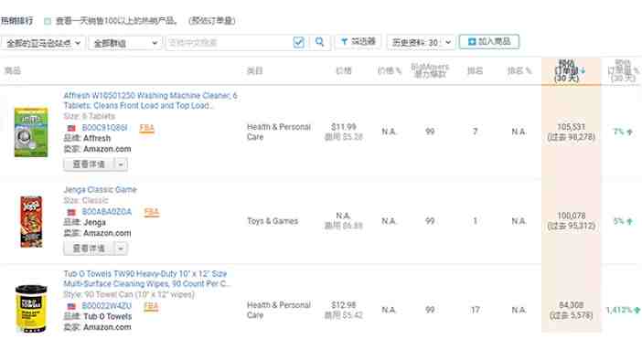Click the 7% growth up arrow
Viewport: 642px width, 349px height.
point(629,132)
